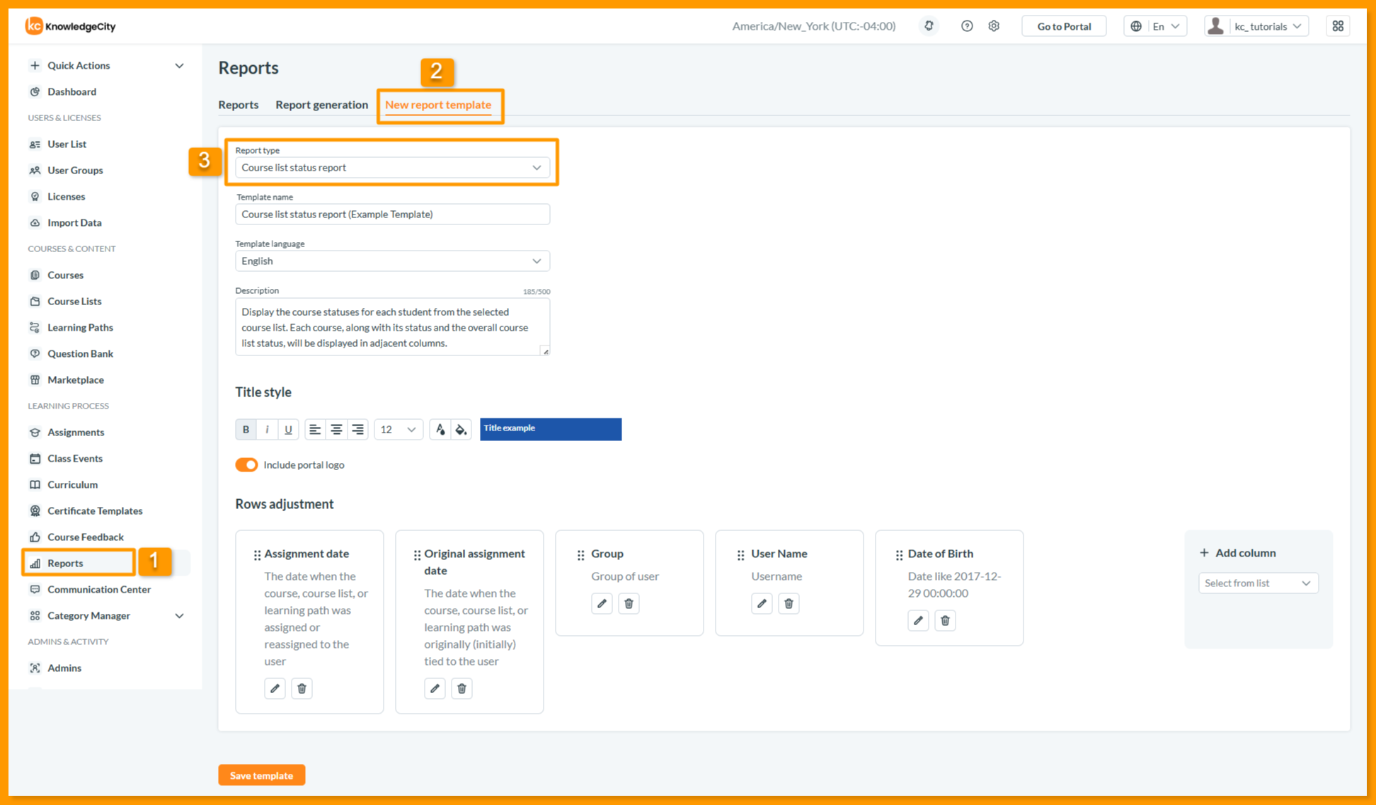The height and width of the screenshot is (805, 1376).
Task: Edit the Original assignment date column
Action: click(x=435, y=688)
